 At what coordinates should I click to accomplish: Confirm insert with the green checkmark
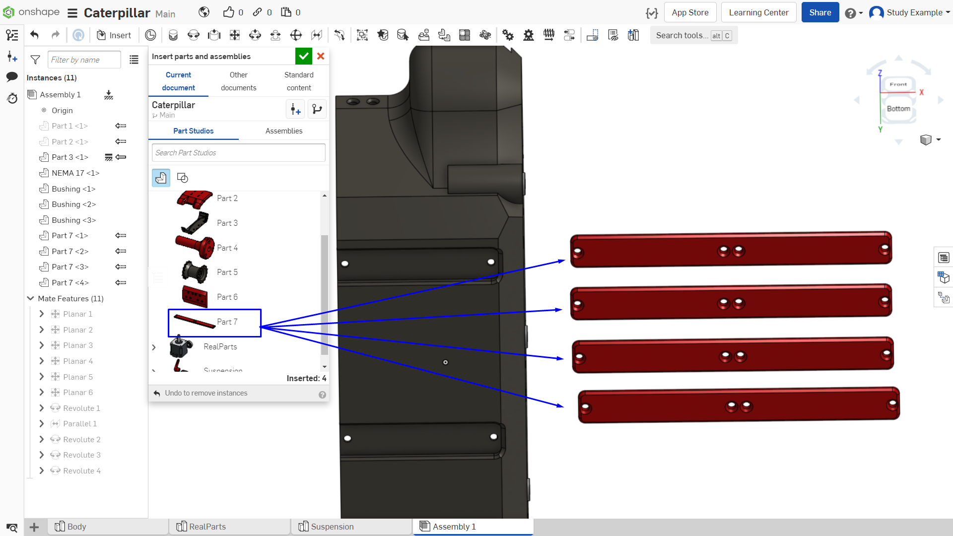[x=304, y=56]
